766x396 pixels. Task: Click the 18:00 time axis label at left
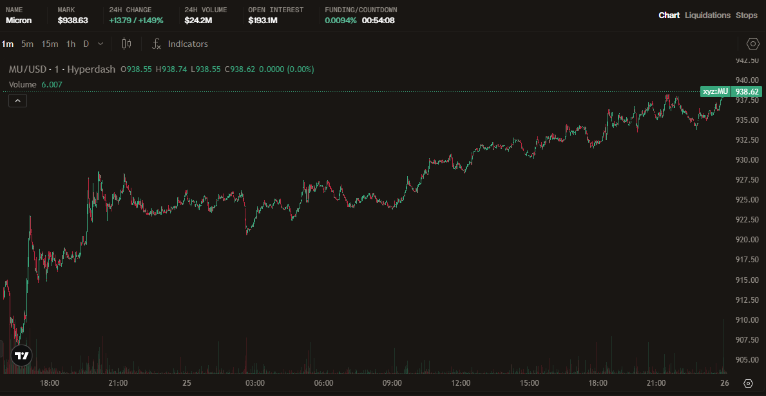(50, 383)
